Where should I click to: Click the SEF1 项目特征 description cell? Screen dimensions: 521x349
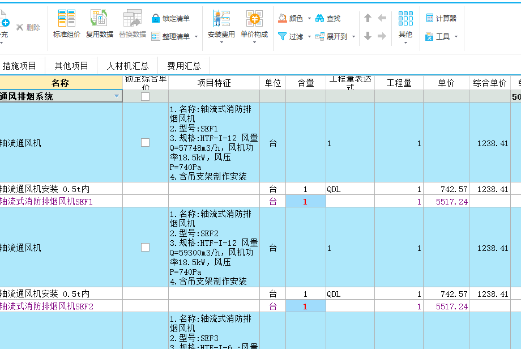214,142
